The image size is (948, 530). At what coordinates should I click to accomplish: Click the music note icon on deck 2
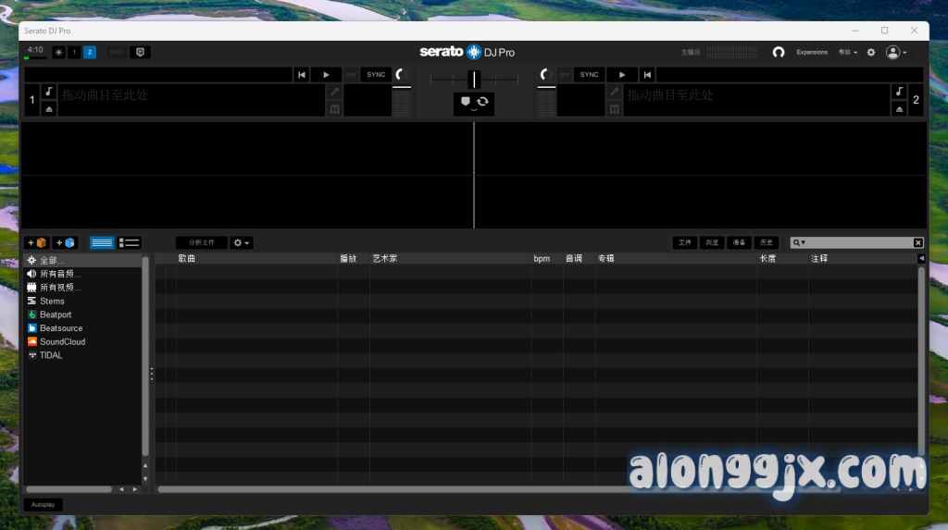899,92
